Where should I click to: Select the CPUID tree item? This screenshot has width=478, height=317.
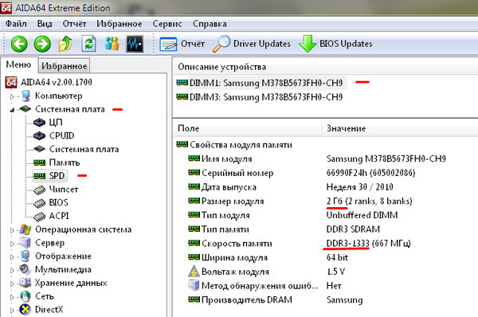53,135
